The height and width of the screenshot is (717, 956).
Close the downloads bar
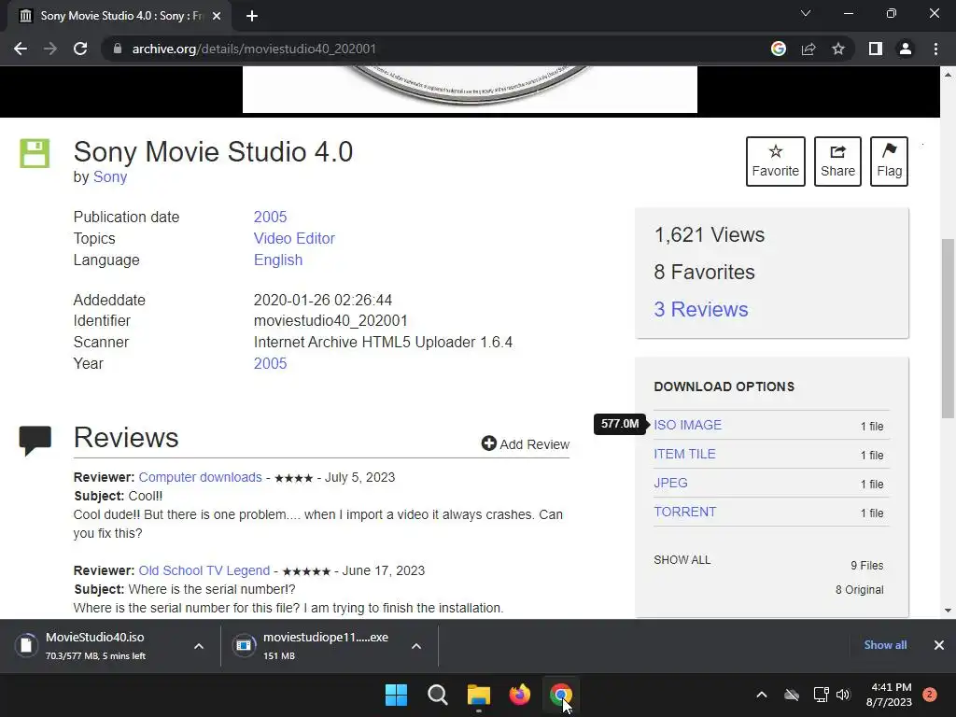coord(939,645)
